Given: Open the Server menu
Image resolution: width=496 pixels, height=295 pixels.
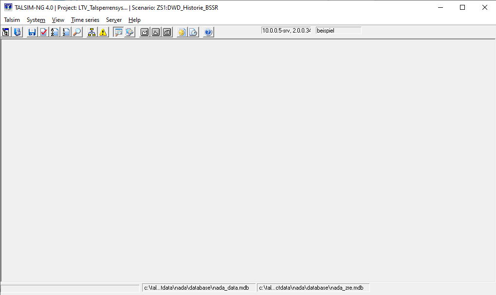Looking at the screenshot, I should (x=114, y=20).
